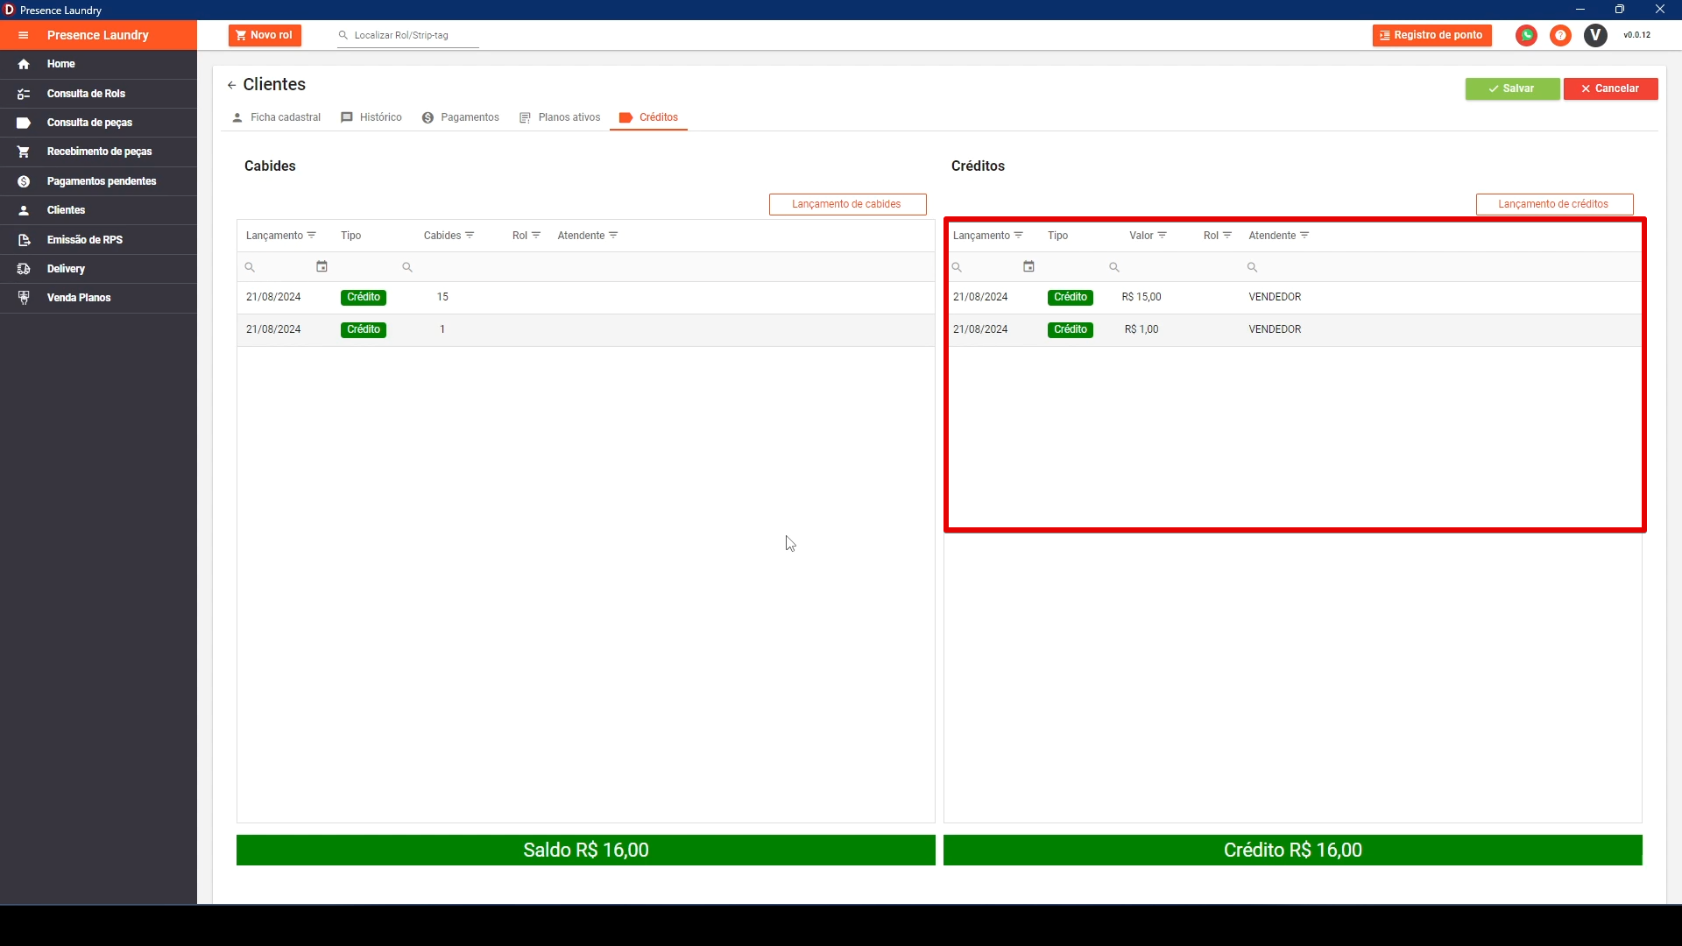
Task: Open Consulta de Rols menu item
Action: click(98, 94)
